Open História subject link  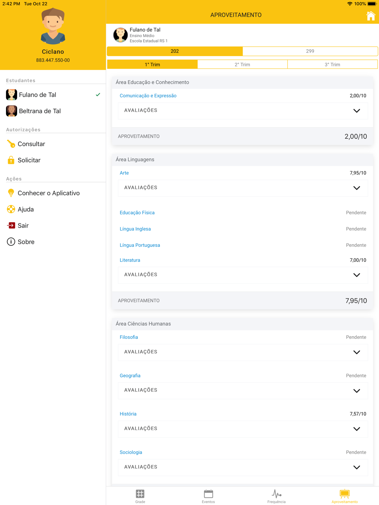tap(128, 414)
